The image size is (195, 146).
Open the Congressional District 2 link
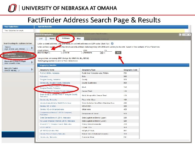pos(56,114)
